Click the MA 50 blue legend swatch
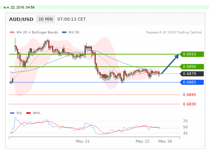The width and height of the screenshot is (209, 151). click(64, 32)
